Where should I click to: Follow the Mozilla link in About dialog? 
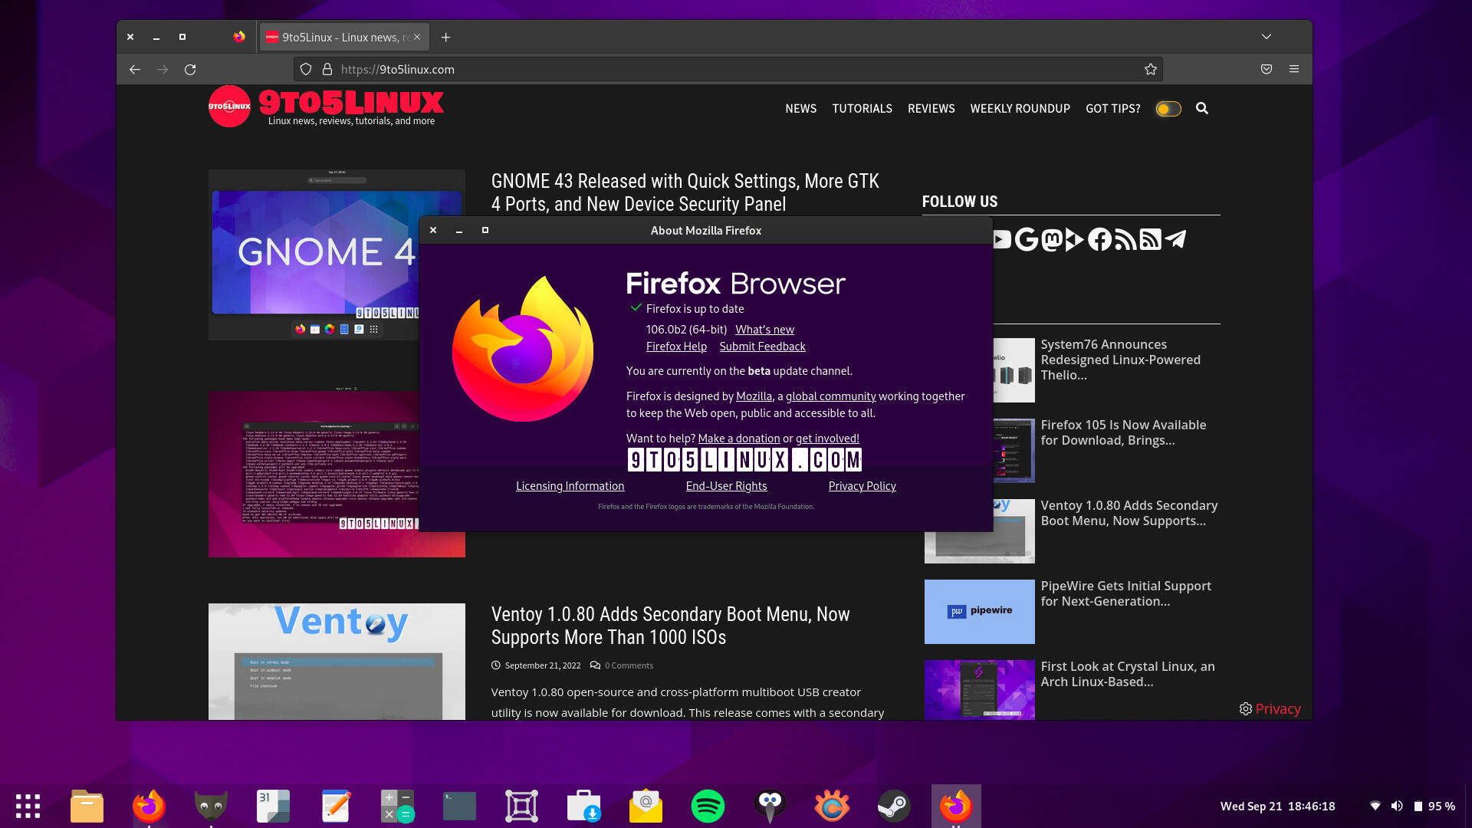(x=754, y=396)
